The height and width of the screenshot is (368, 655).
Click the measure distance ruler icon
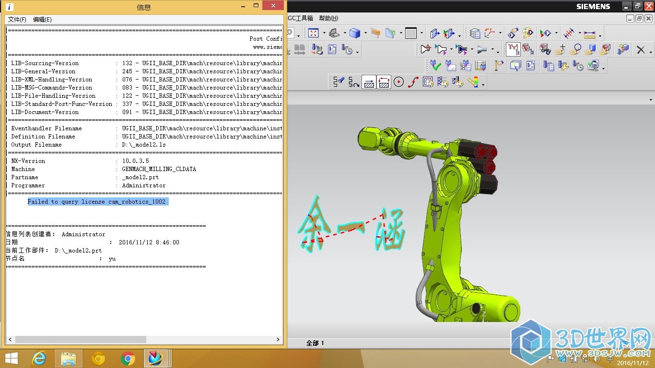(x=589, y=34)
